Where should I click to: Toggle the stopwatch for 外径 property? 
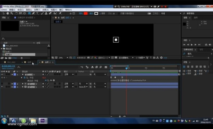point(24,78)
